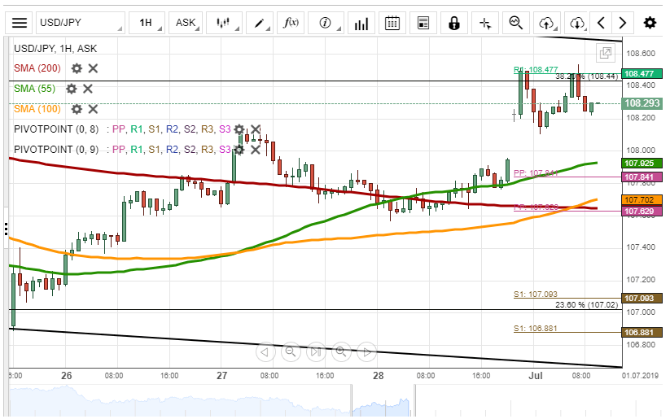Expand the 1H timeframe selector

click(151, 23)
